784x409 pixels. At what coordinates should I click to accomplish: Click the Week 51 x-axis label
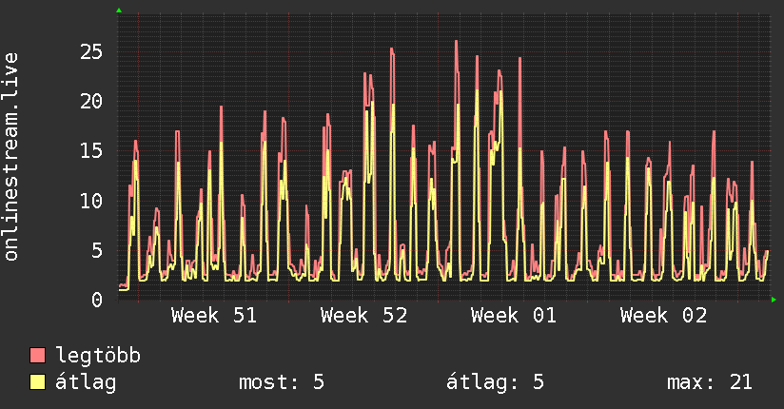pyautogui.click(x=214, y=316)
